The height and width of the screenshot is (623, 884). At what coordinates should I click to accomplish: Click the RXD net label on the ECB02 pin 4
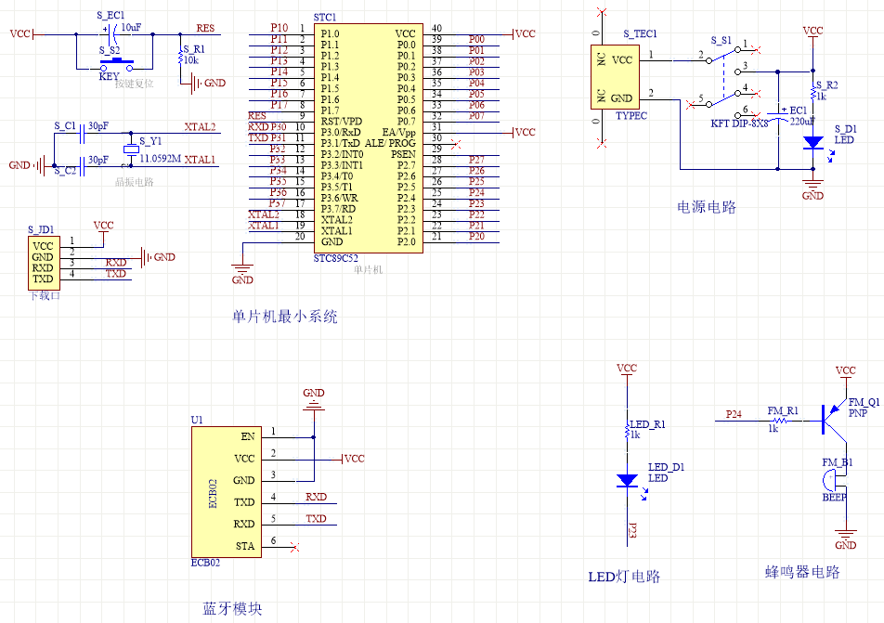coord(317,497)
